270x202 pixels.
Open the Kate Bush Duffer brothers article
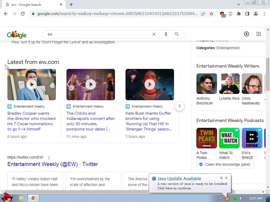pyautogui.click(x=149, y=121)
